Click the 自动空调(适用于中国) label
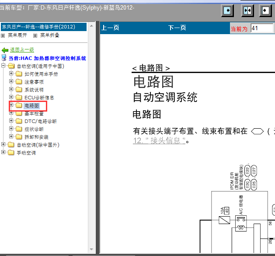The image size is (275, 256). click(41, 66)
